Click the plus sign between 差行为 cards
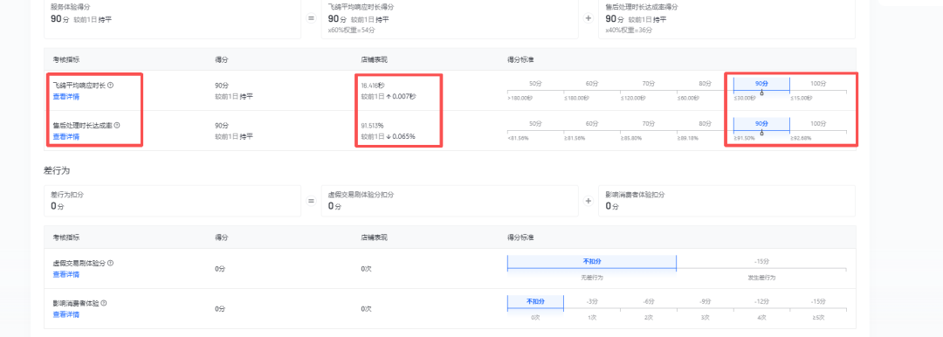This screenshot has height=337, width=943. [x=589, y=201]
